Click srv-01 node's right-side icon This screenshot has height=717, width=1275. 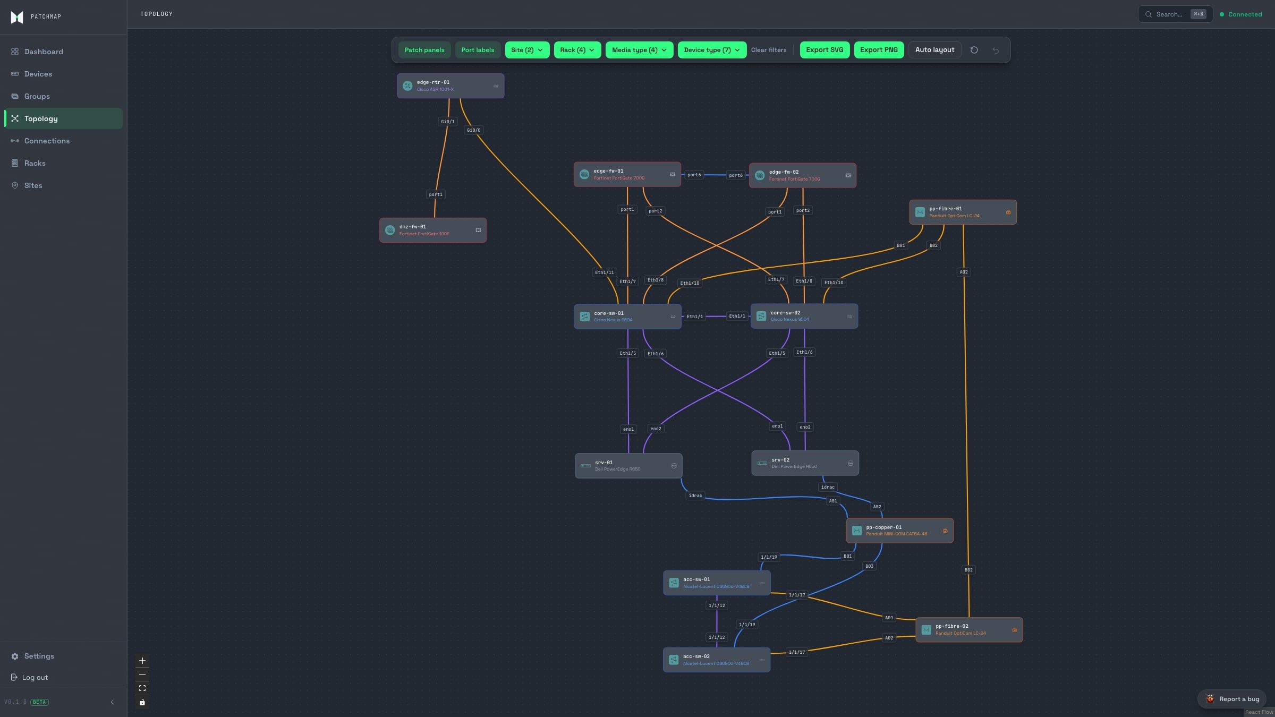pyautogui.click(x=674, y=466)
